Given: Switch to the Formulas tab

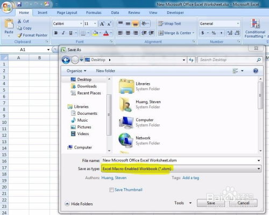Looking at the screenshot, I should [94, 13].
